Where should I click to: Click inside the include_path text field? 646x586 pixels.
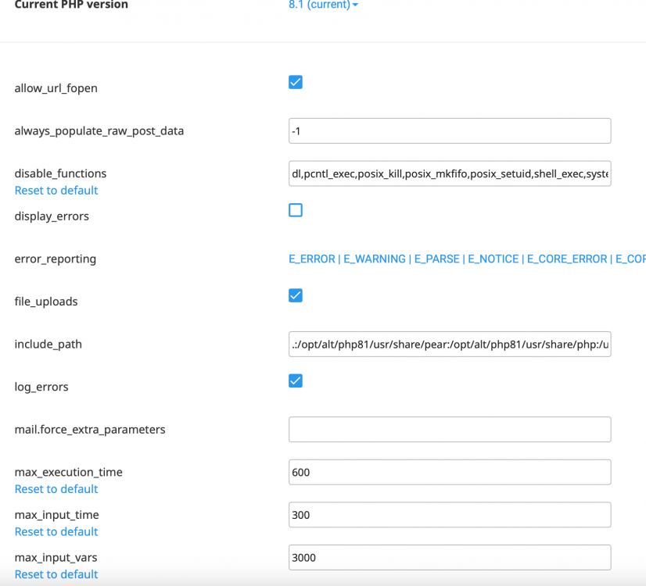450,344
